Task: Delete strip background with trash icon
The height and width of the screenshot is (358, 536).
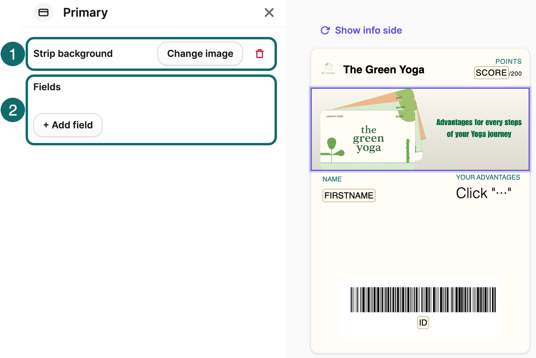Action: click(260, 54)
